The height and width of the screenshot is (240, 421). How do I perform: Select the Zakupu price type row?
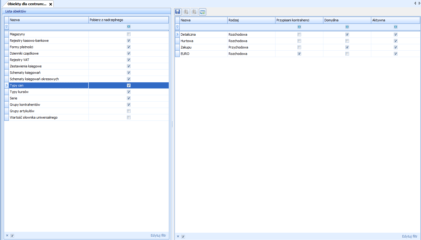[x=297, y=47]
